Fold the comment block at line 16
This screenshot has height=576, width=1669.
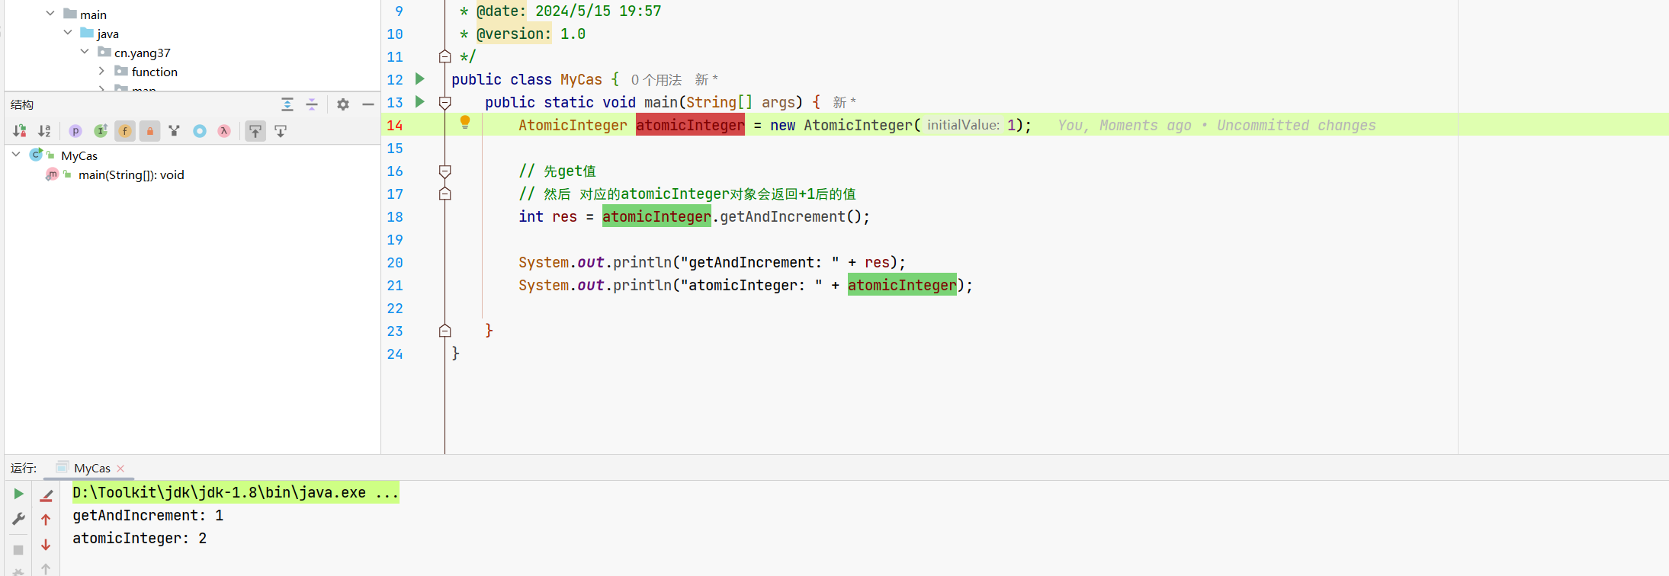tap(445, 171)
